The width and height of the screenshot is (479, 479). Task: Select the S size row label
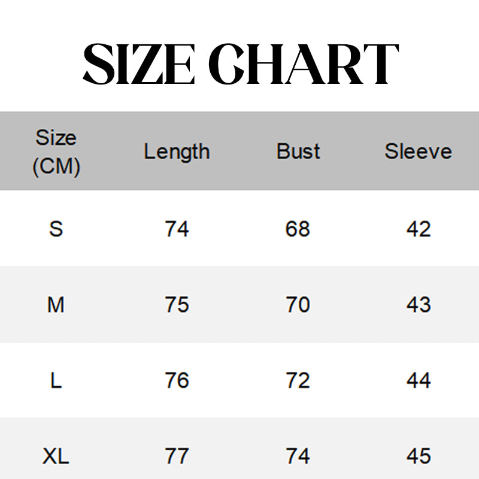(56, 229)
